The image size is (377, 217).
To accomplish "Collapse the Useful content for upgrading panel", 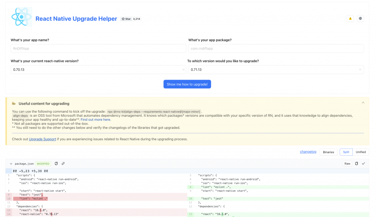I will coord(363,103).
